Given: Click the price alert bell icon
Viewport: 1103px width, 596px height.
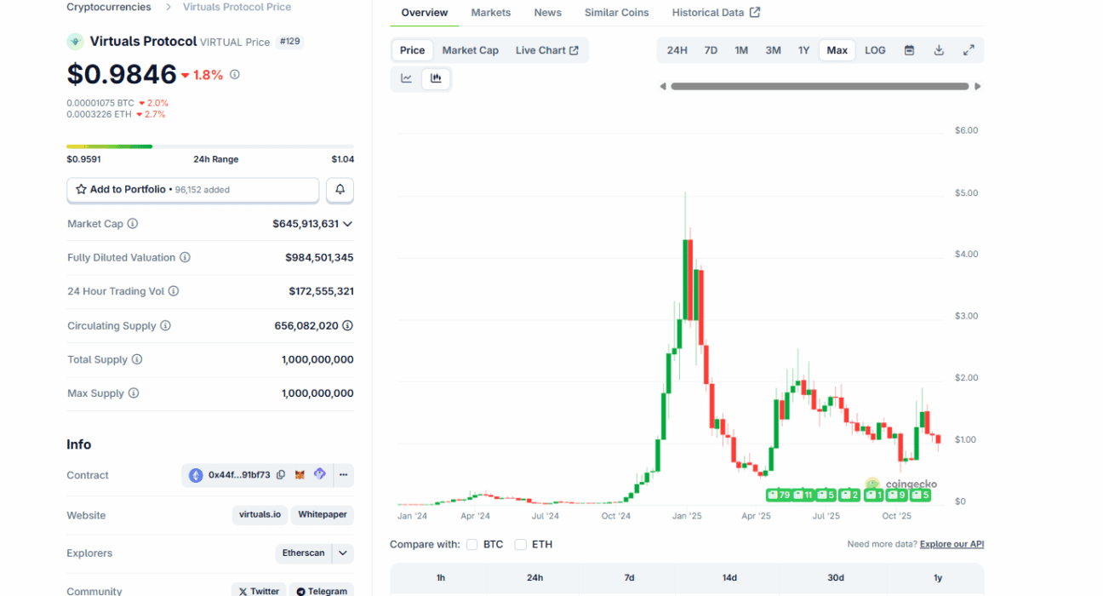Looking at the screenshot, I should [340, 190].
